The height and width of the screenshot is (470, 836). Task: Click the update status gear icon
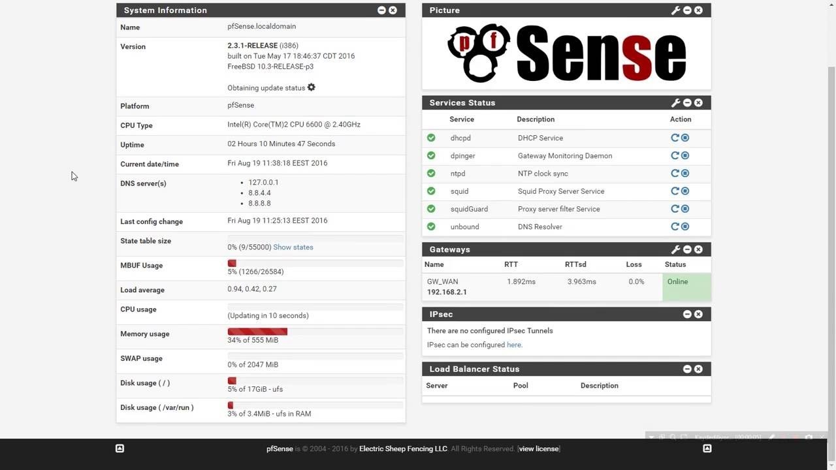tap(312, 87)
